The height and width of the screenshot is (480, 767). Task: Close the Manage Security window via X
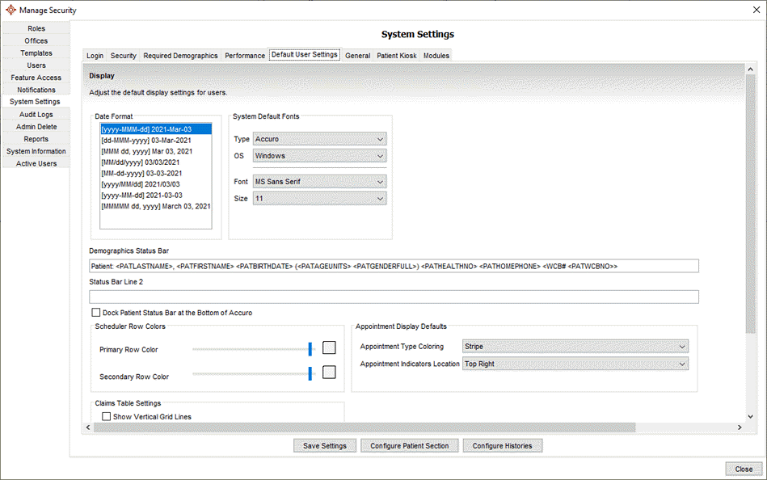[756, 10]
